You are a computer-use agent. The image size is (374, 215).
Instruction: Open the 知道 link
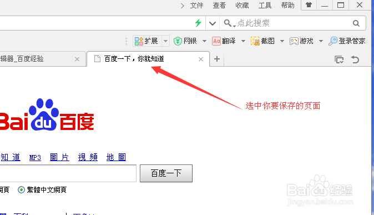click(11, 157)
